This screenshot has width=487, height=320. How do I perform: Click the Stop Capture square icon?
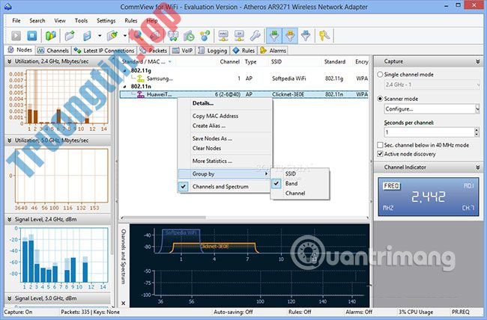pos(34,35)
